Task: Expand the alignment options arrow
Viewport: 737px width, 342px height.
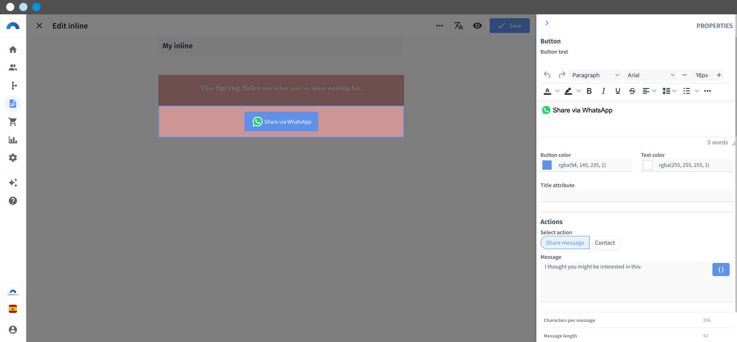Action: (x=654, y=91)
